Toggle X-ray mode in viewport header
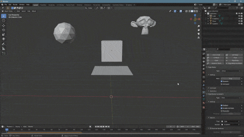244x137 pixels. 186,11
